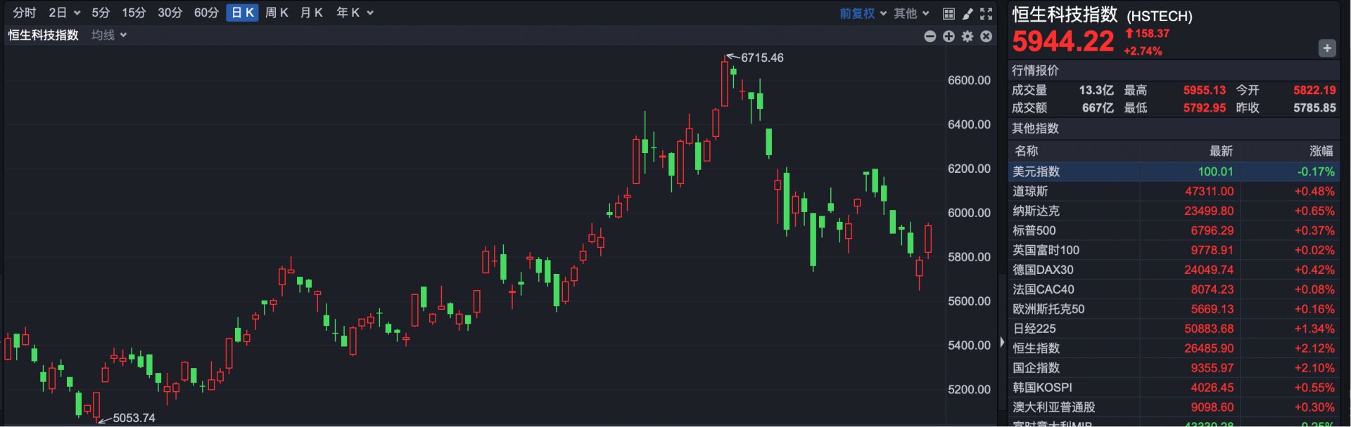
Task: Click the minus zoom-out chart icon
Action: [x=930, y=36]
